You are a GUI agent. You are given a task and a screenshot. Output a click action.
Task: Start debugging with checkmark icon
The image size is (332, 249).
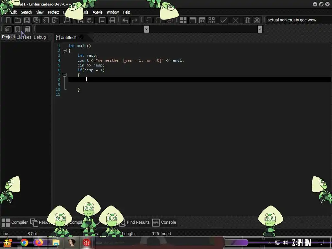[223, 20]
